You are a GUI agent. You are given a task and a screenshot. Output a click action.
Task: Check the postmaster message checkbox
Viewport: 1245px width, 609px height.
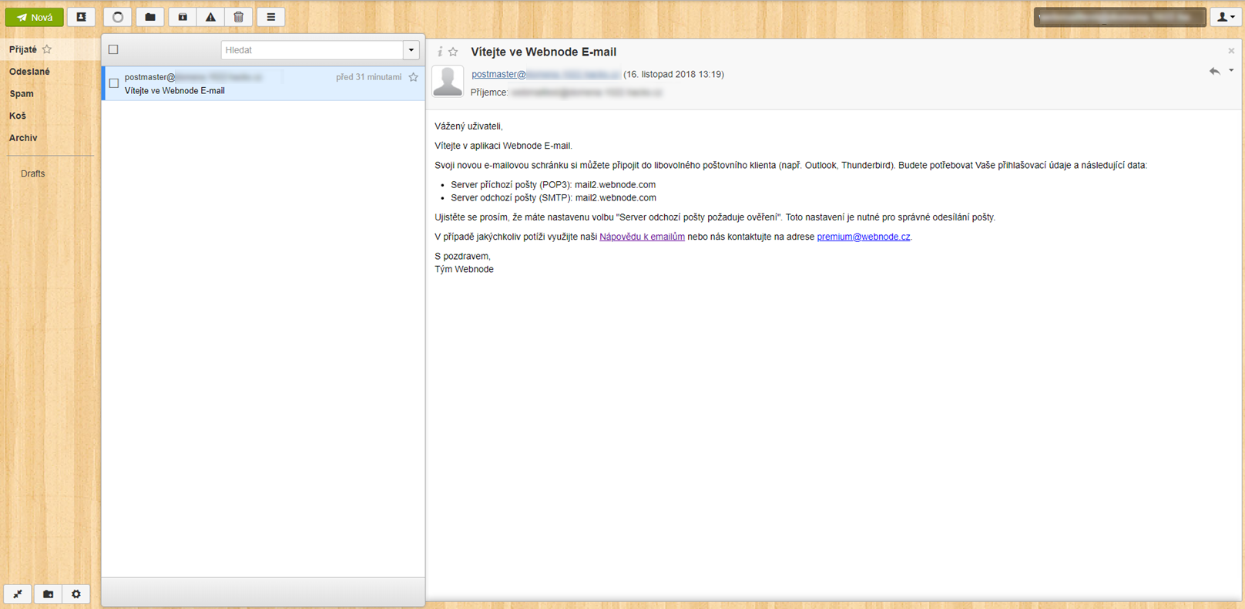[x=114, y=83]
